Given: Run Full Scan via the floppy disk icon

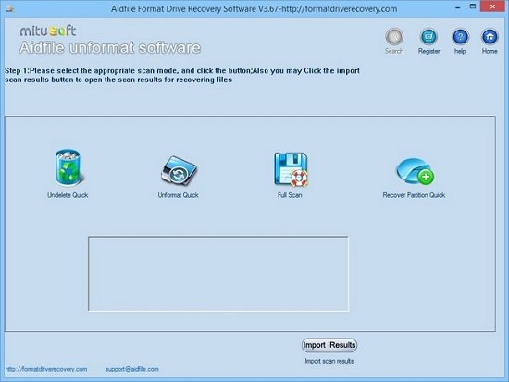Looking at the screenshot, I should [291, 169].
